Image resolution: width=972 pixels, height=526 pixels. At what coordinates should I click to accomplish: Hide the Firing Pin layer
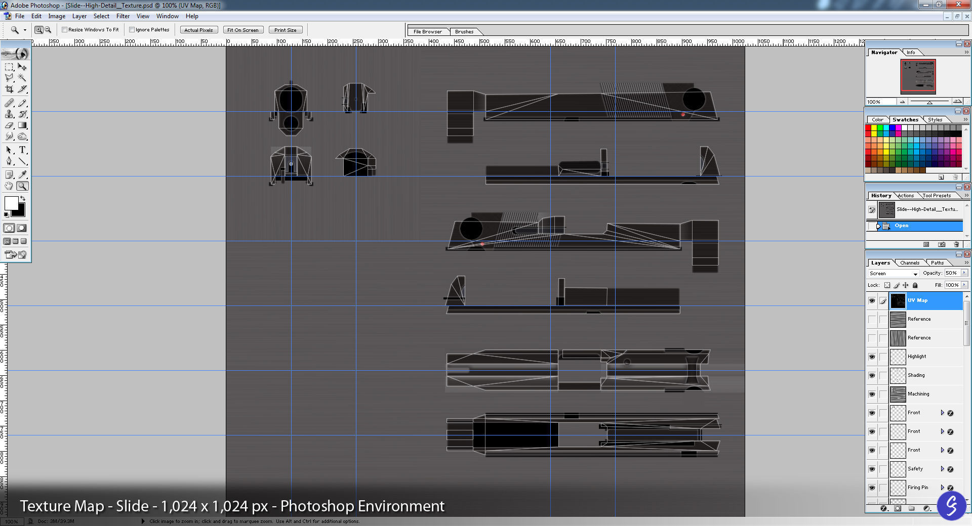pos(872,488)
